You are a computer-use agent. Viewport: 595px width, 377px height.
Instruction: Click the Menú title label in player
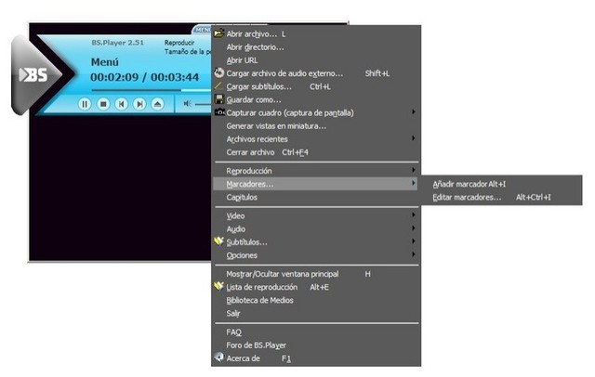point(105,62)
